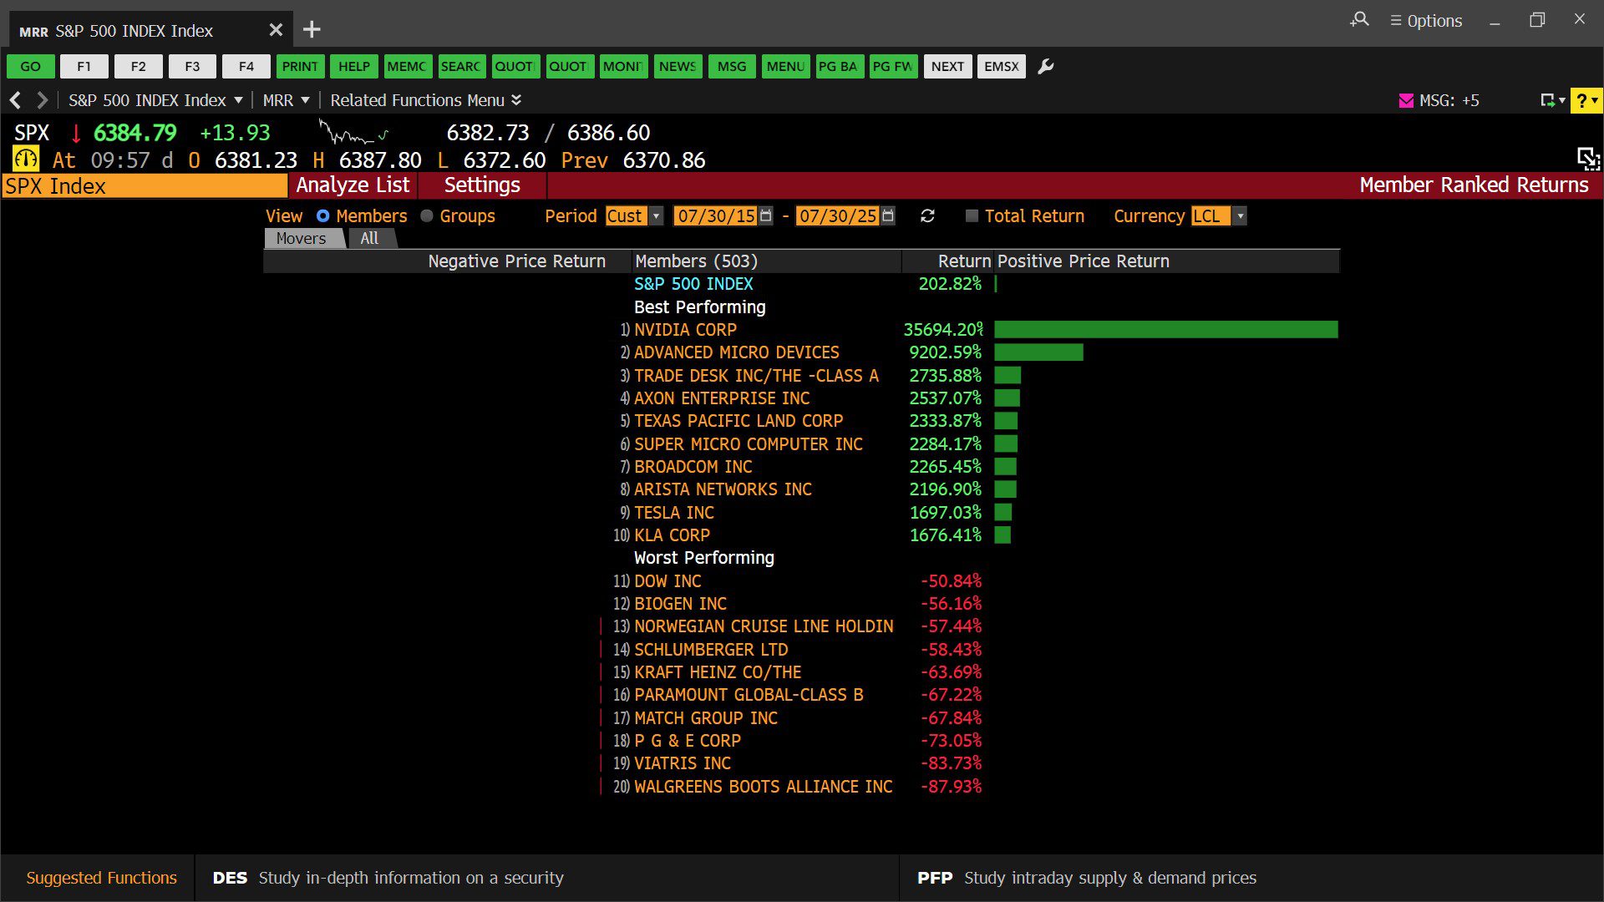Click TRADE DESK green return bar

[1008, 376]
